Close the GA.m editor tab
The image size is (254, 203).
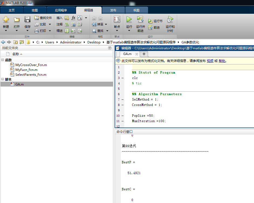point(136,54)
